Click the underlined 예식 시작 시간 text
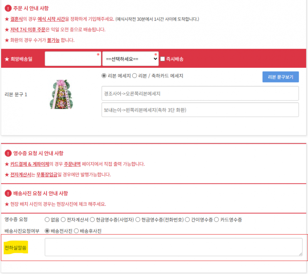Screen dimensions: 308x274 point(51,19)
